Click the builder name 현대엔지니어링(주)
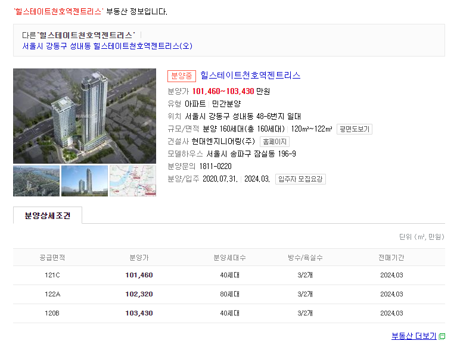The width and height of the screenshot is (460, 347). [223, 142]
